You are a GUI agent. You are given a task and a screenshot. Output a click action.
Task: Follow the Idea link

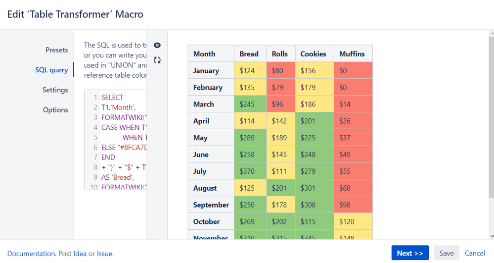(80, 254)
